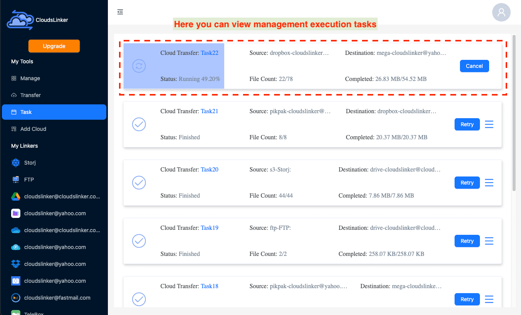
Task: Open the Add Cloud menu item
Action: click(x=54, y=129)
